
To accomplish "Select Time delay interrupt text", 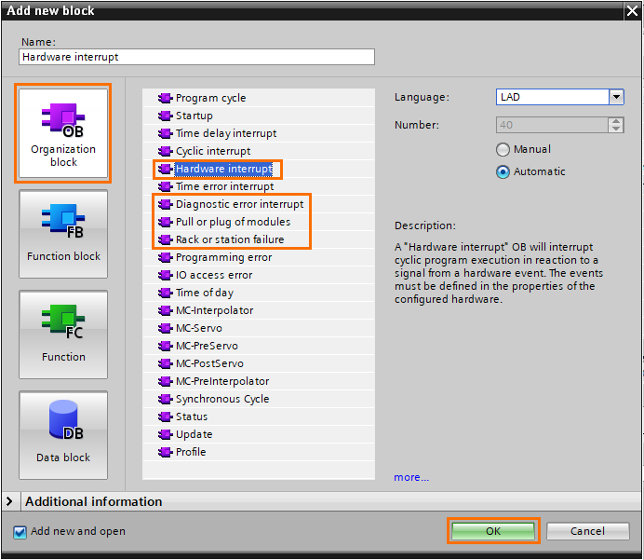I will tap(226, 133).
